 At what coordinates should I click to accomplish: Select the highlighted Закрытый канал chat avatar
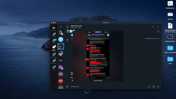tap(61, 46)
